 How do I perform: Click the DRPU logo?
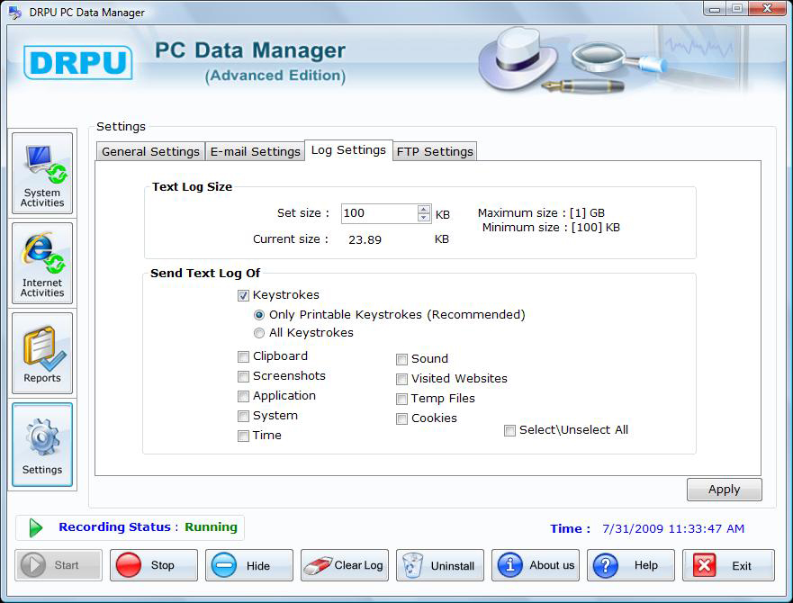[78, 63]
